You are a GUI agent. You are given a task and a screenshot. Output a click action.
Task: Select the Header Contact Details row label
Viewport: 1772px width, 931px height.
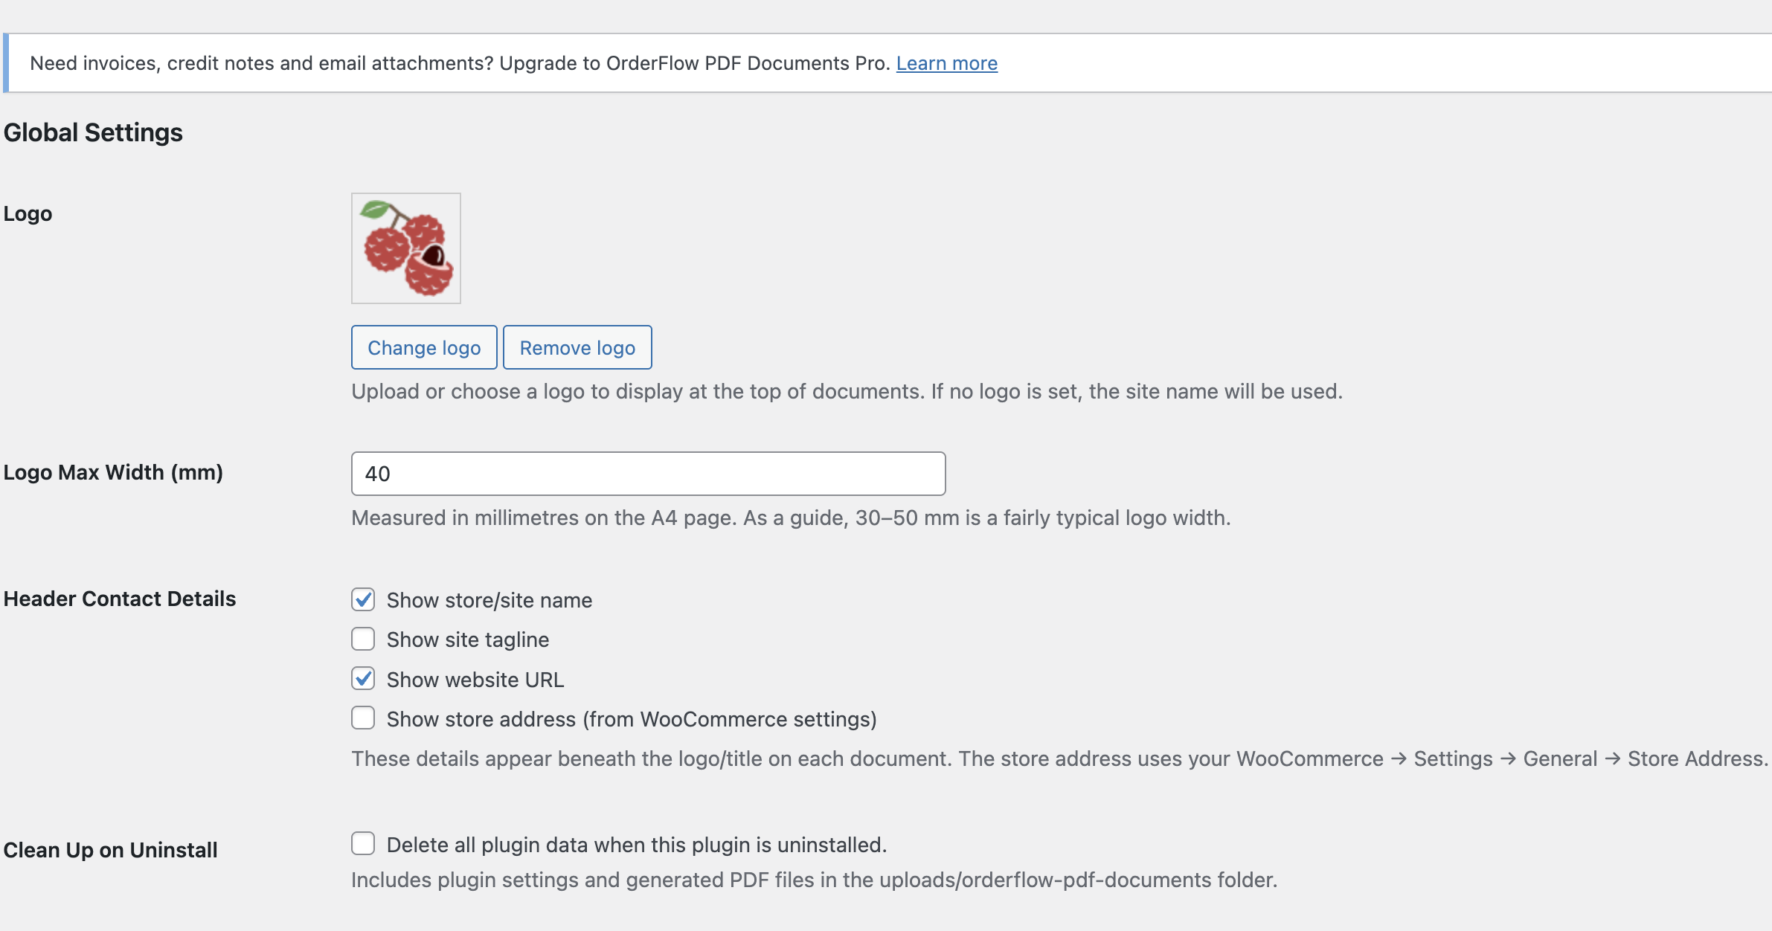coord(119,599)
